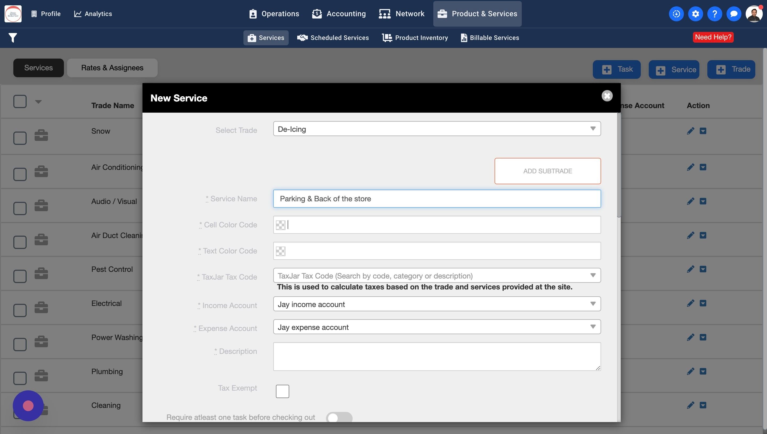
Task: Toggle require one task before checkout
Action: pyautogui.click(x=339, y=417)
